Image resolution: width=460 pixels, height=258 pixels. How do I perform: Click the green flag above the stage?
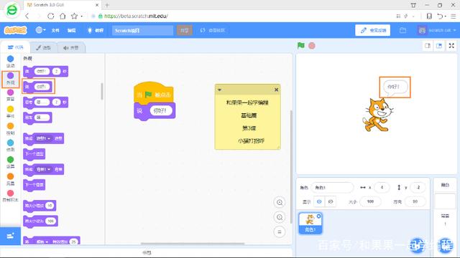[300, 46]
